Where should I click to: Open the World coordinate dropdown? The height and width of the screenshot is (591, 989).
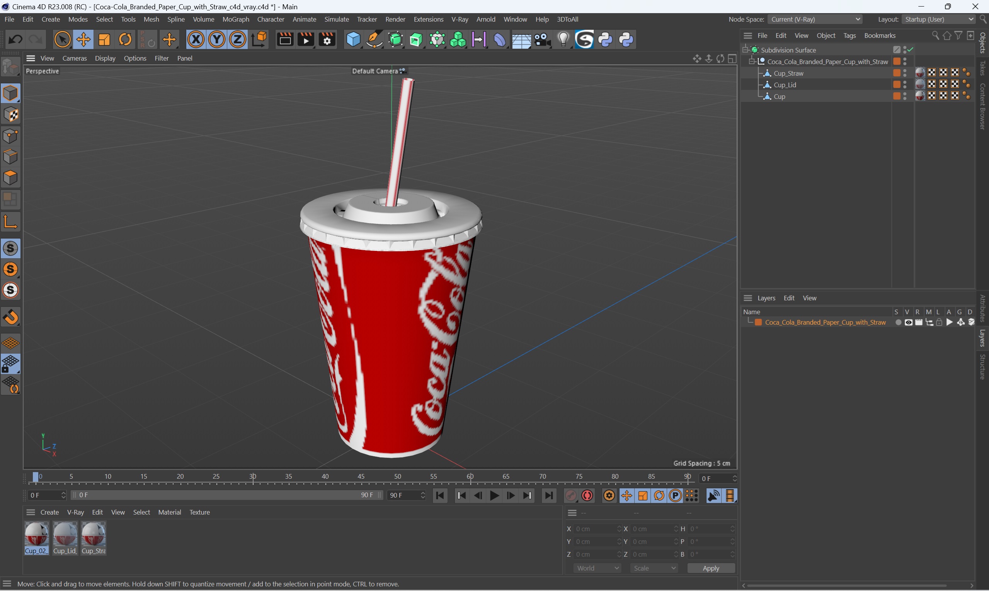597,568
